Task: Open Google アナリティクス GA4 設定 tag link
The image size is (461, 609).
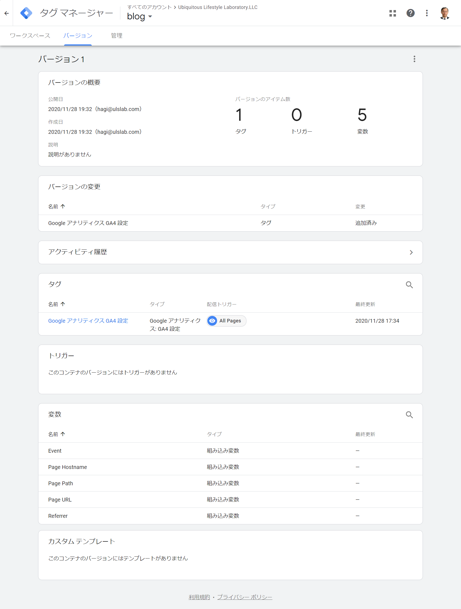Action: (x=88, y=321)
